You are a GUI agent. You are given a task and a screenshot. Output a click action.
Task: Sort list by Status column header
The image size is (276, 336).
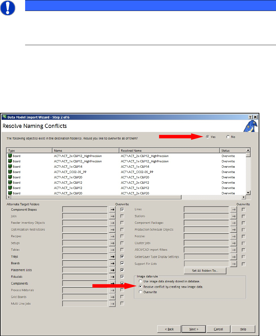(x=233, y=150)
